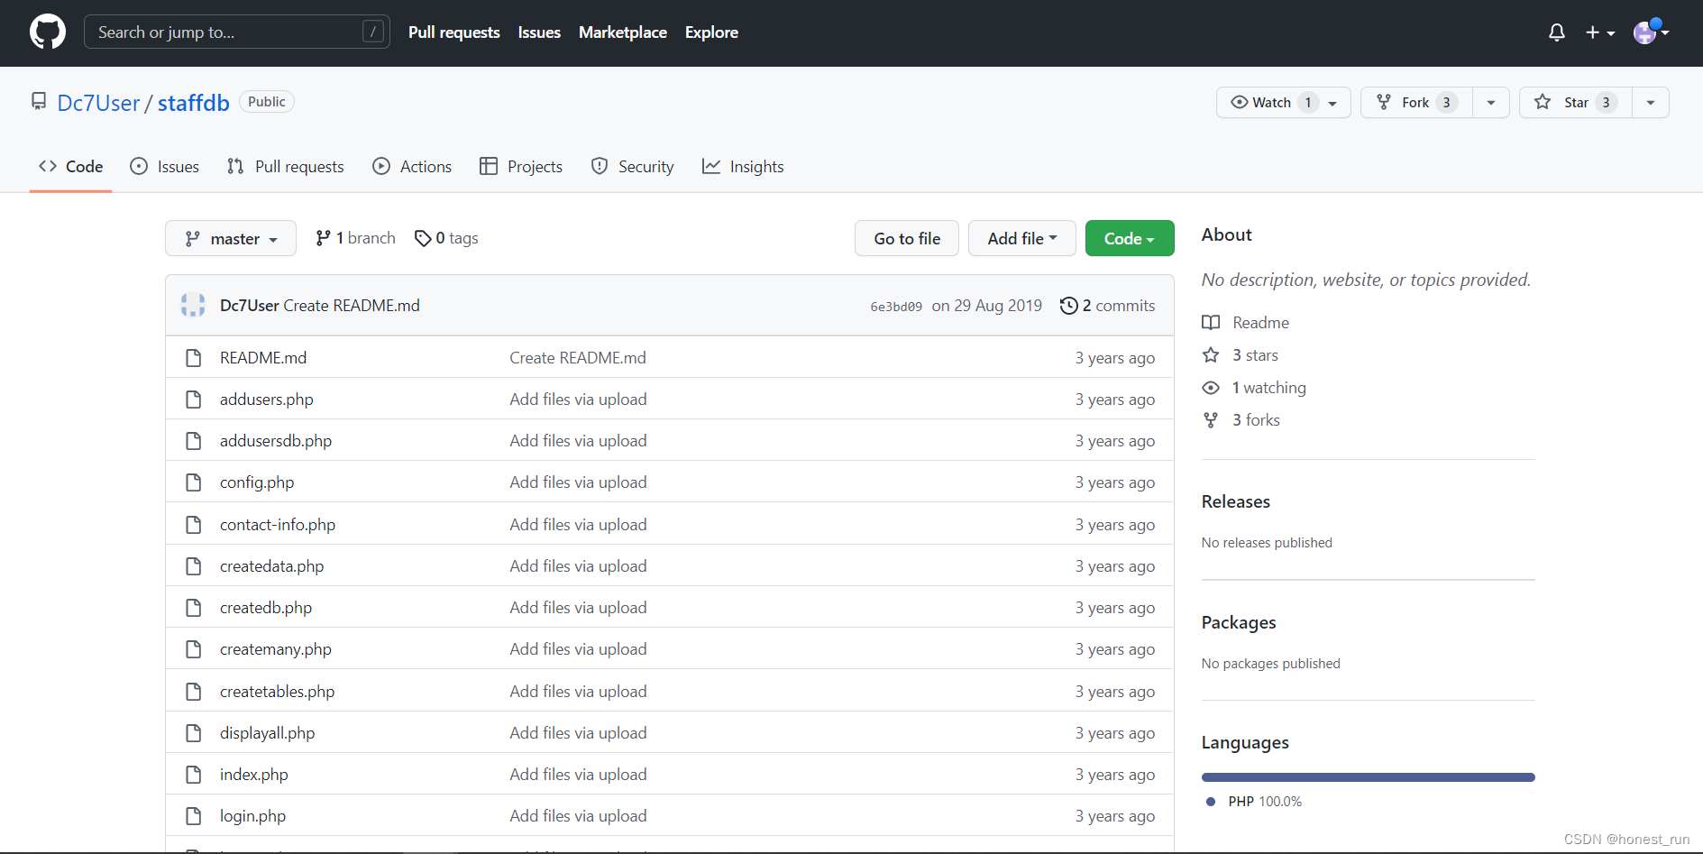Screen dimensions: 1703x854
Task: Click file icon of createdata.php
Action: pos(193,566)
